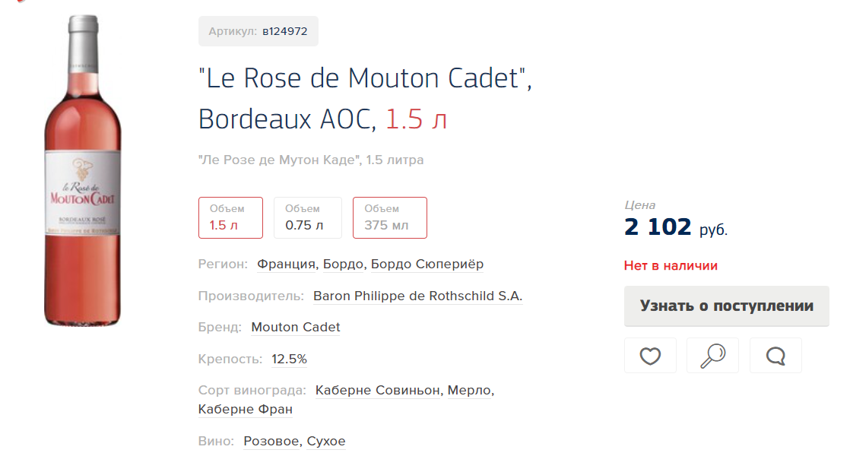850x472 pixels.
Task: Click the Узнать о поступлении button
Action: [x=726, y=306]
